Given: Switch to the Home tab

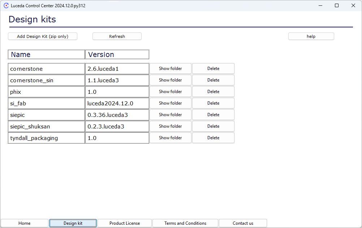Looking at the screenshot, I should (25, 223).
